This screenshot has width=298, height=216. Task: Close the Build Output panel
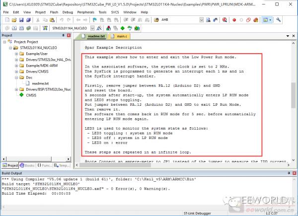click(x=294, y=173)
